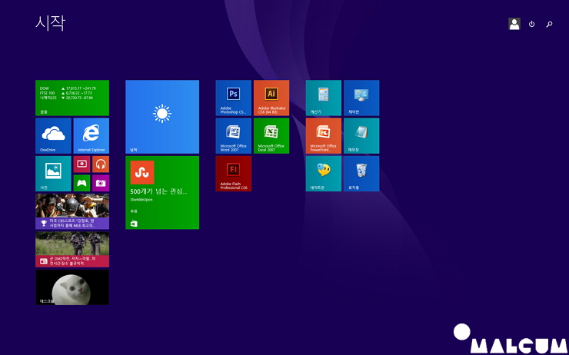The image size is (569, 355).
Task: Open the 데스크톱 desktop tile with cat
Action: 72,287
